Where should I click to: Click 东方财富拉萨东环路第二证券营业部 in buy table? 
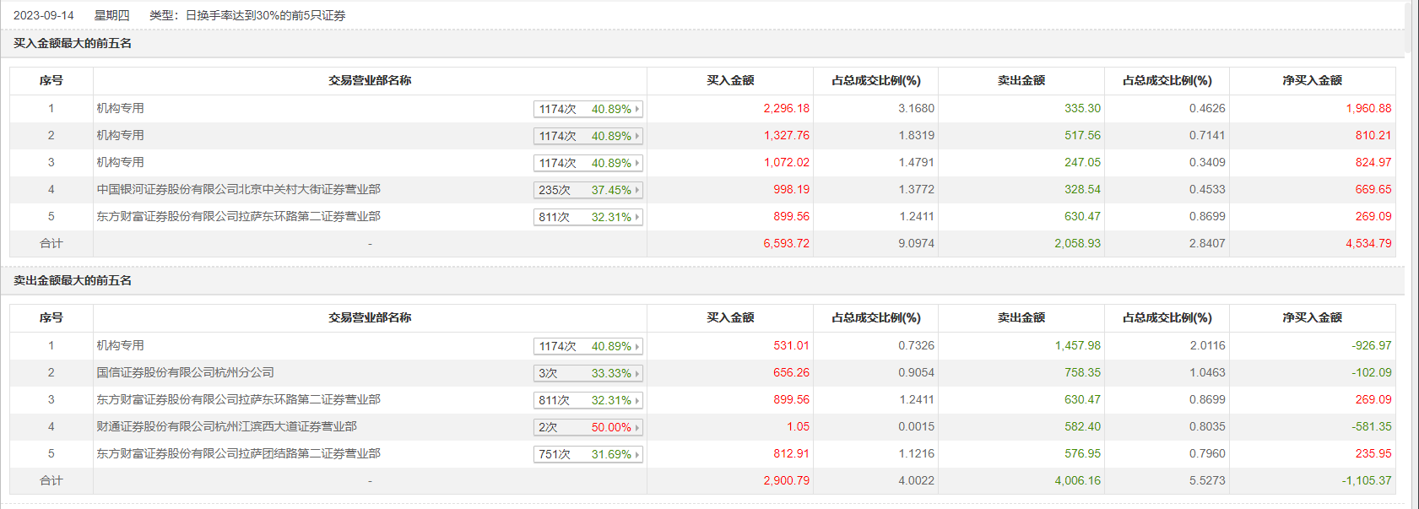coord(238,216)
